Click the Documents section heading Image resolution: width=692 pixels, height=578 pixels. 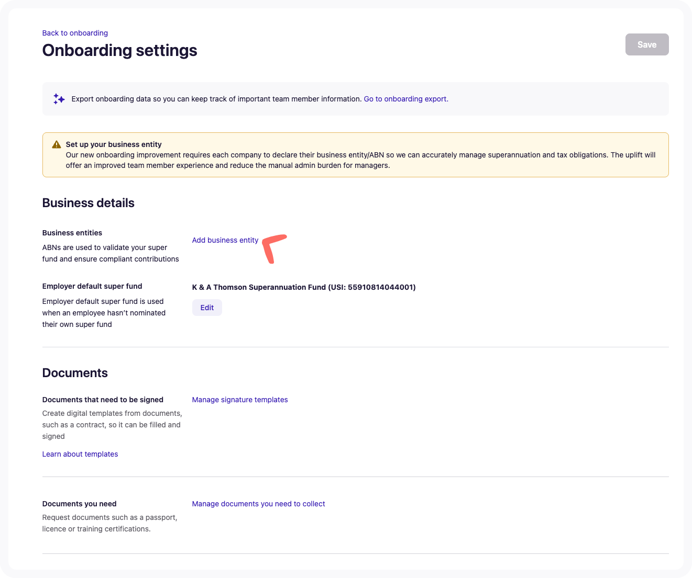(75, 373)
